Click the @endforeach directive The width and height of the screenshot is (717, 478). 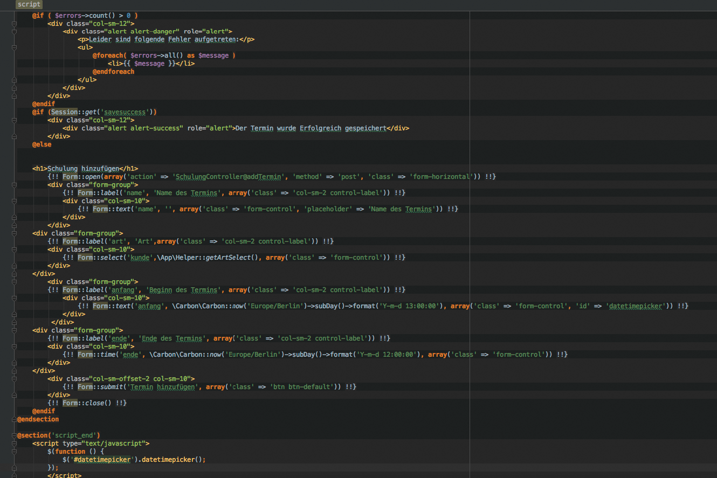point(113,72)
